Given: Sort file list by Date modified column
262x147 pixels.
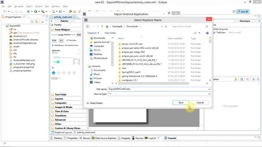Looking at the screenshot, I should 175,38.
